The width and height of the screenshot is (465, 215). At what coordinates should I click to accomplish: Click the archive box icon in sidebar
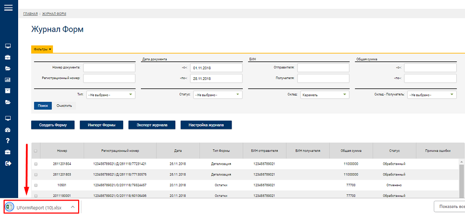click(8, 91)
